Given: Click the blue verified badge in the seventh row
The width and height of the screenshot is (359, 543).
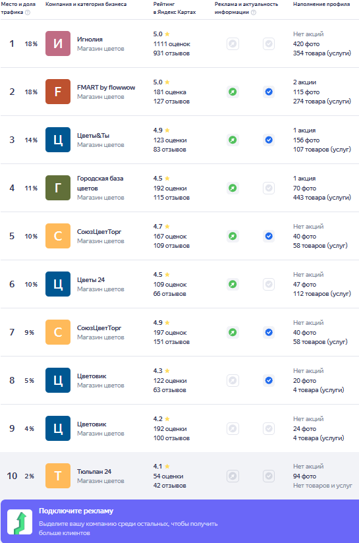Looking at the screenshot, I should point(269,332).
